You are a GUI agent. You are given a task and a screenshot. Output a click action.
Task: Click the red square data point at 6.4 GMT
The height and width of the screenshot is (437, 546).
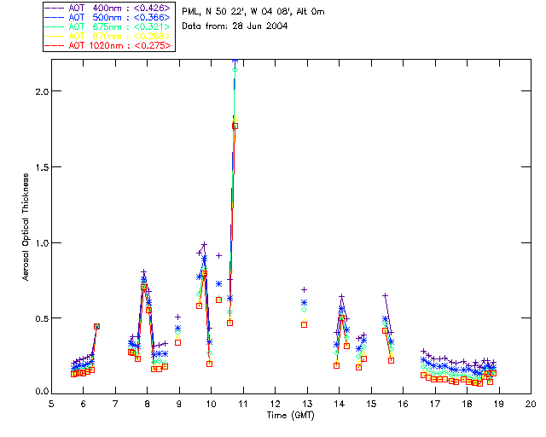click(x=96, y=326)
